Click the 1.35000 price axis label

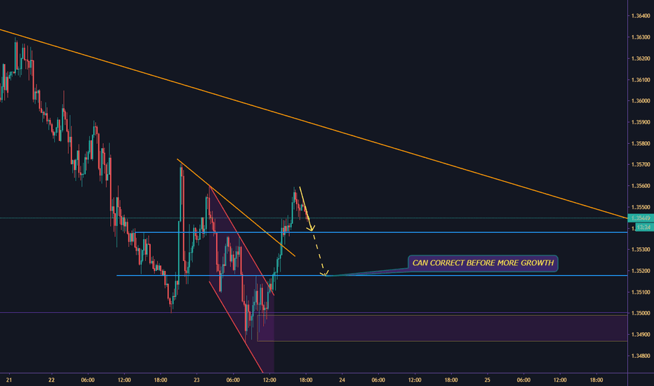tap(641, 313)
